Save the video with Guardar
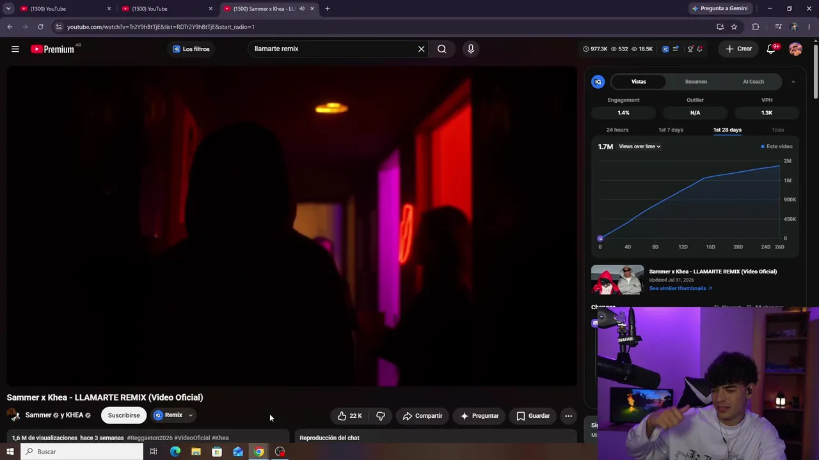819x460 pixels. (x=533, y=416)
